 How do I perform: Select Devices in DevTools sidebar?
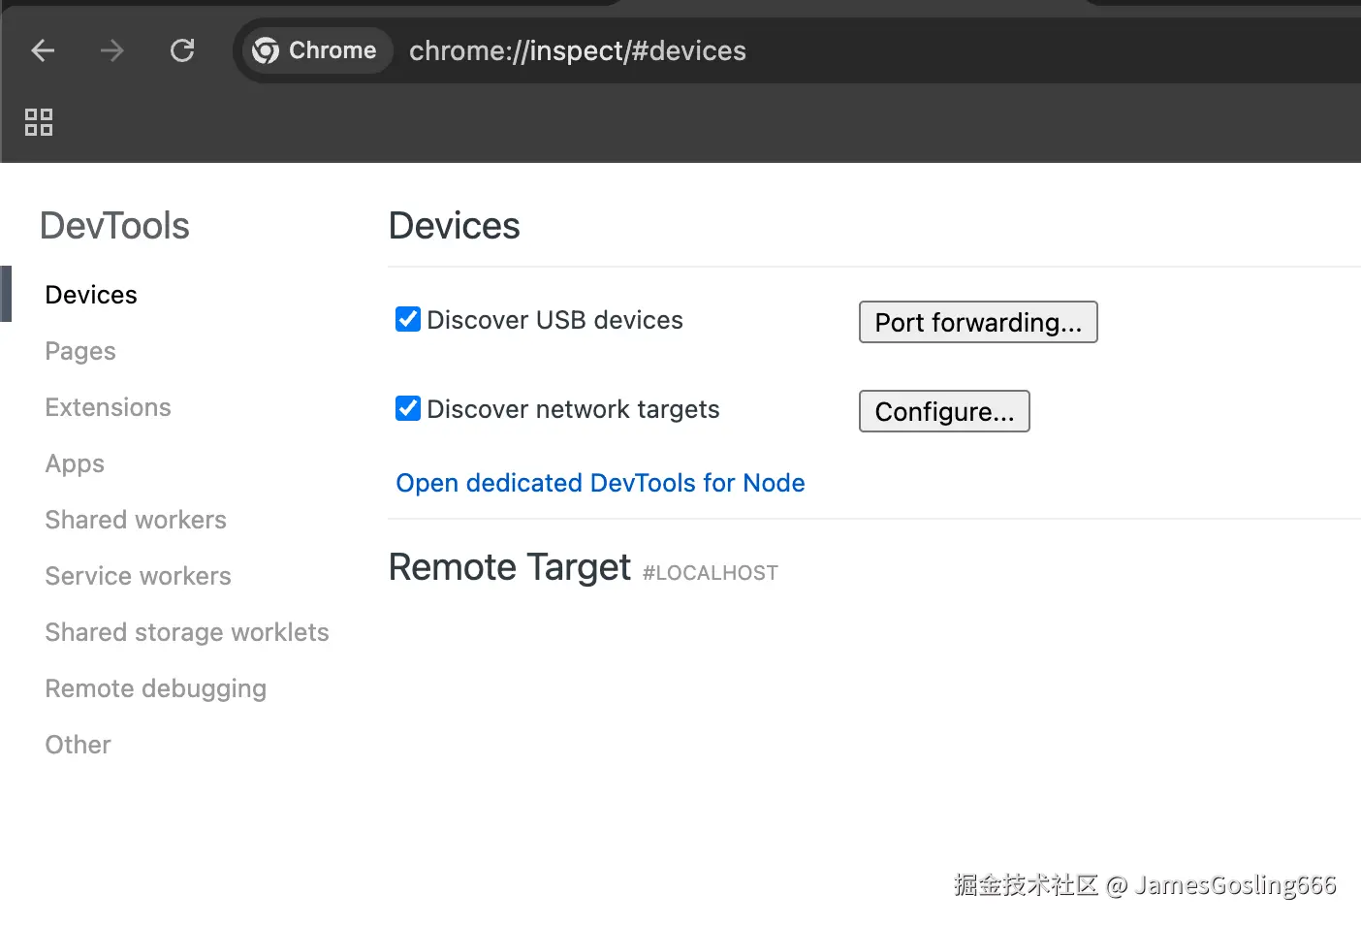coord(91,295)
